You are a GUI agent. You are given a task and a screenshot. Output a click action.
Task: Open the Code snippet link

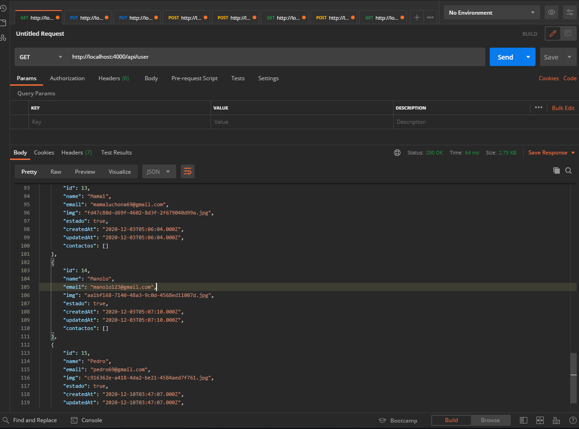(570, 78)
